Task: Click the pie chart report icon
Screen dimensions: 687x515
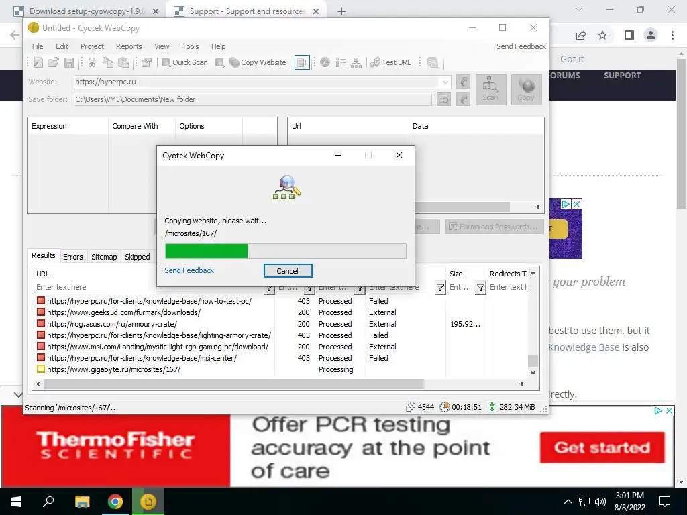Action: [x=325, y=62]
